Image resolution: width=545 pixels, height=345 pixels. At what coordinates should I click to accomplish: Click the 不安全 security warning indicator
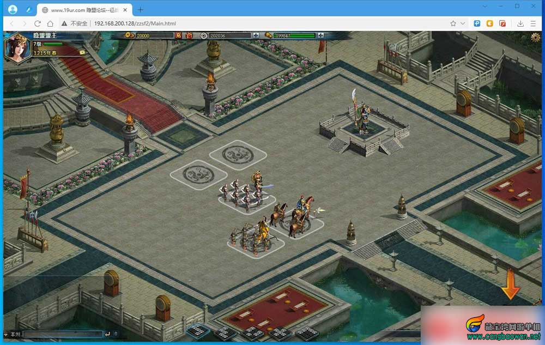(x=74, y=23)
